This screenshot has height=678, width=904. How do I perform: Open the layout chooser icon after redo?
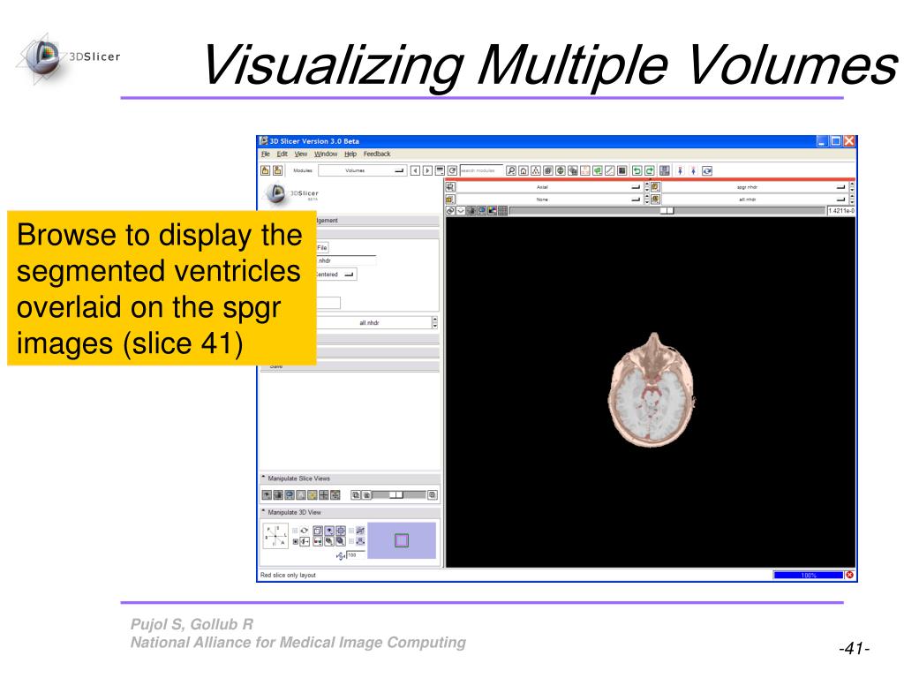[x=665, y=170]
